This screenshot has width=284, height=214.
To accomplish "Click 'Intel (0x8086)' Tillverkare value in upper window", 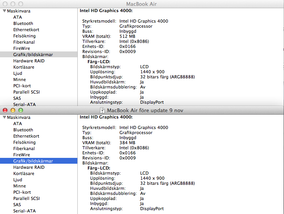I will [134, 41].
